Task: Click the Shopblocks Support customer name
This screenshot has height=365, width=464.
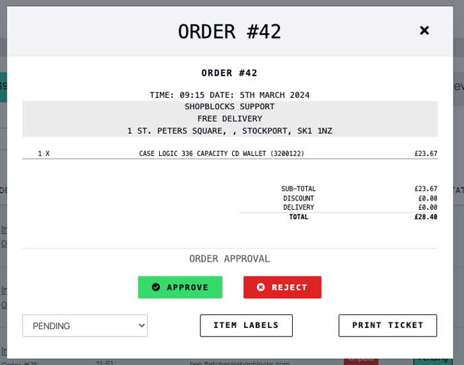Action: click(230, 107)
